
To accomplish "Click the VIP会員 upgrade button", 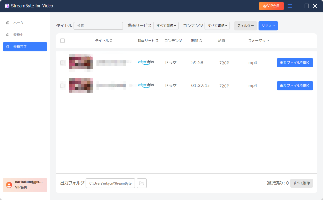I will point(271,6).
